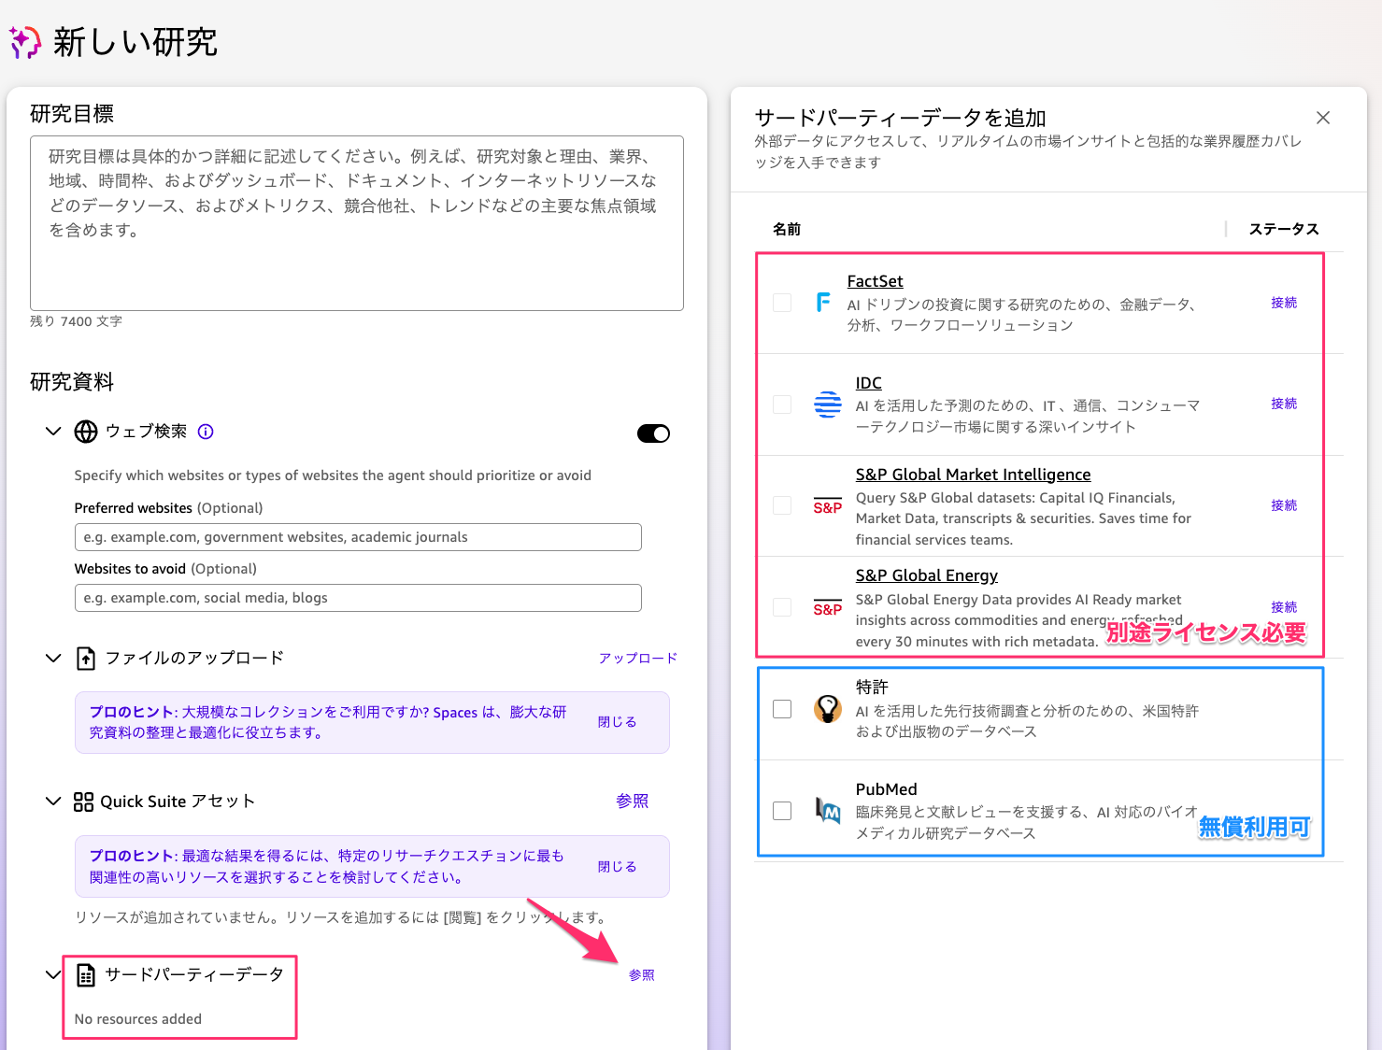1382x1050 pixels.
Task: Click the S&P Global Energy logo
Action: click(827, 607)
